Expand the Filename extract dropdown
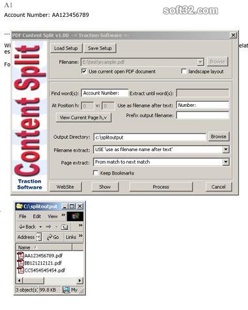248x310 pixels. [226, 149]
